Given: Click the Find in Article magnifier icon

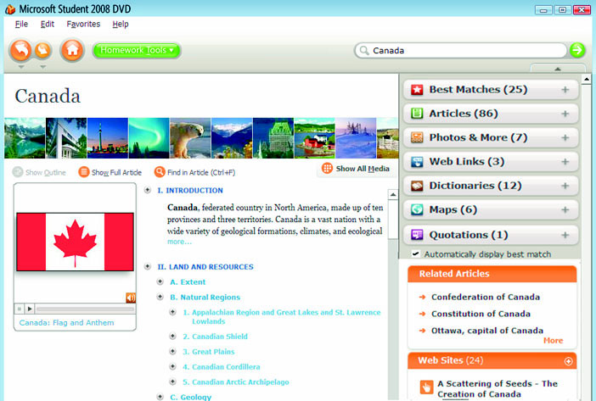Looking at the screenshot, I should tap(160, 172).
